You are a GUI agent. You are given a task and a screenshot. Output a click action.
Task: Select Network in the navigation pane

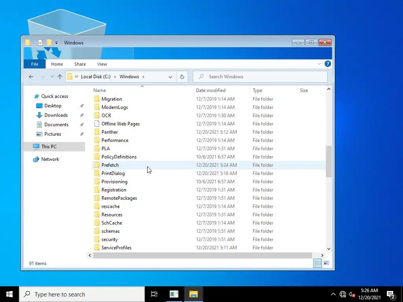point(50,159)
